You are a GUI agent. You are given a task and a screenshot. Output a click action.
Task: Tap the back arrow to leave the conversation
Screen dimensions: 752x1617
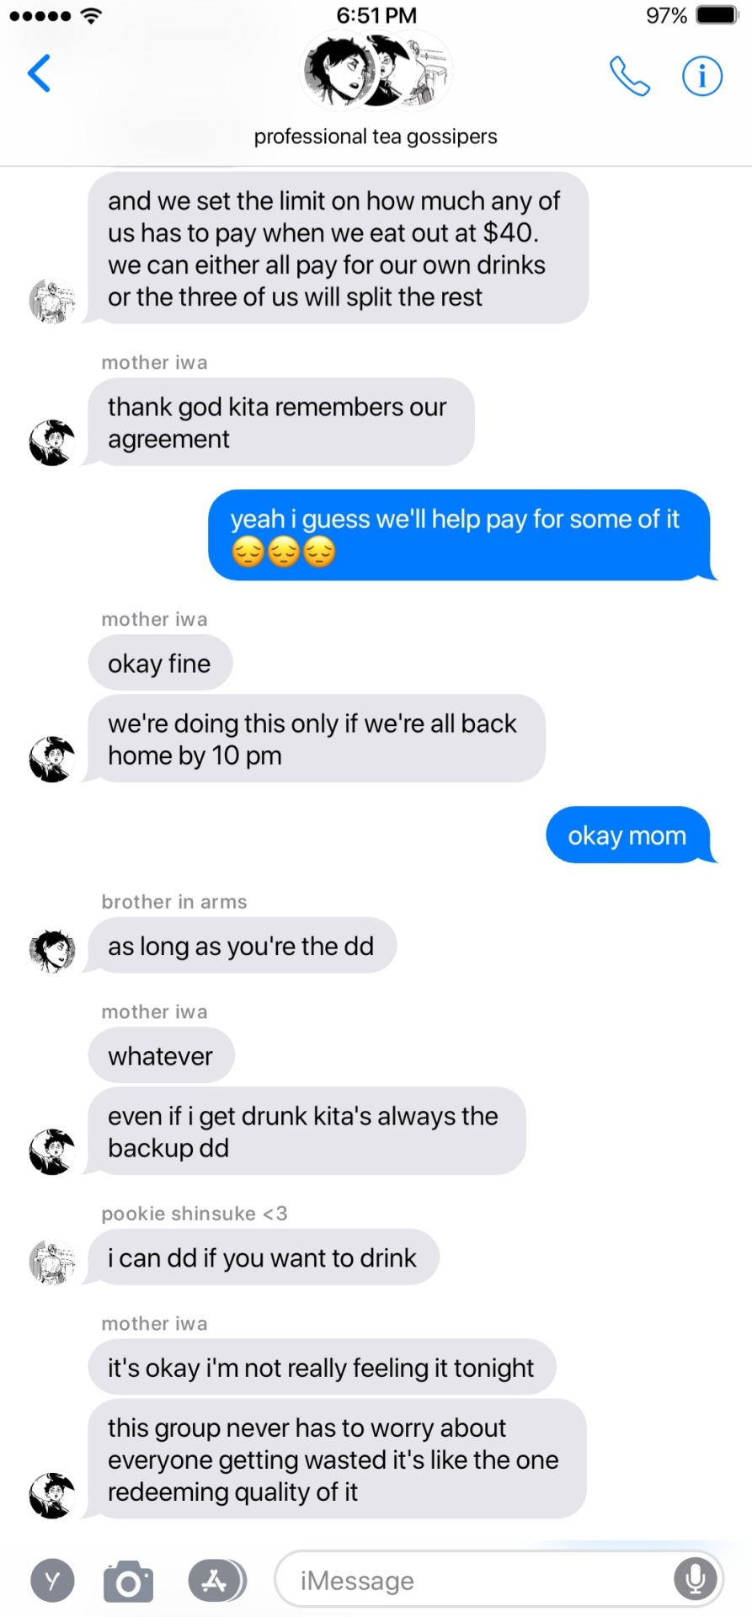point(40,73)
